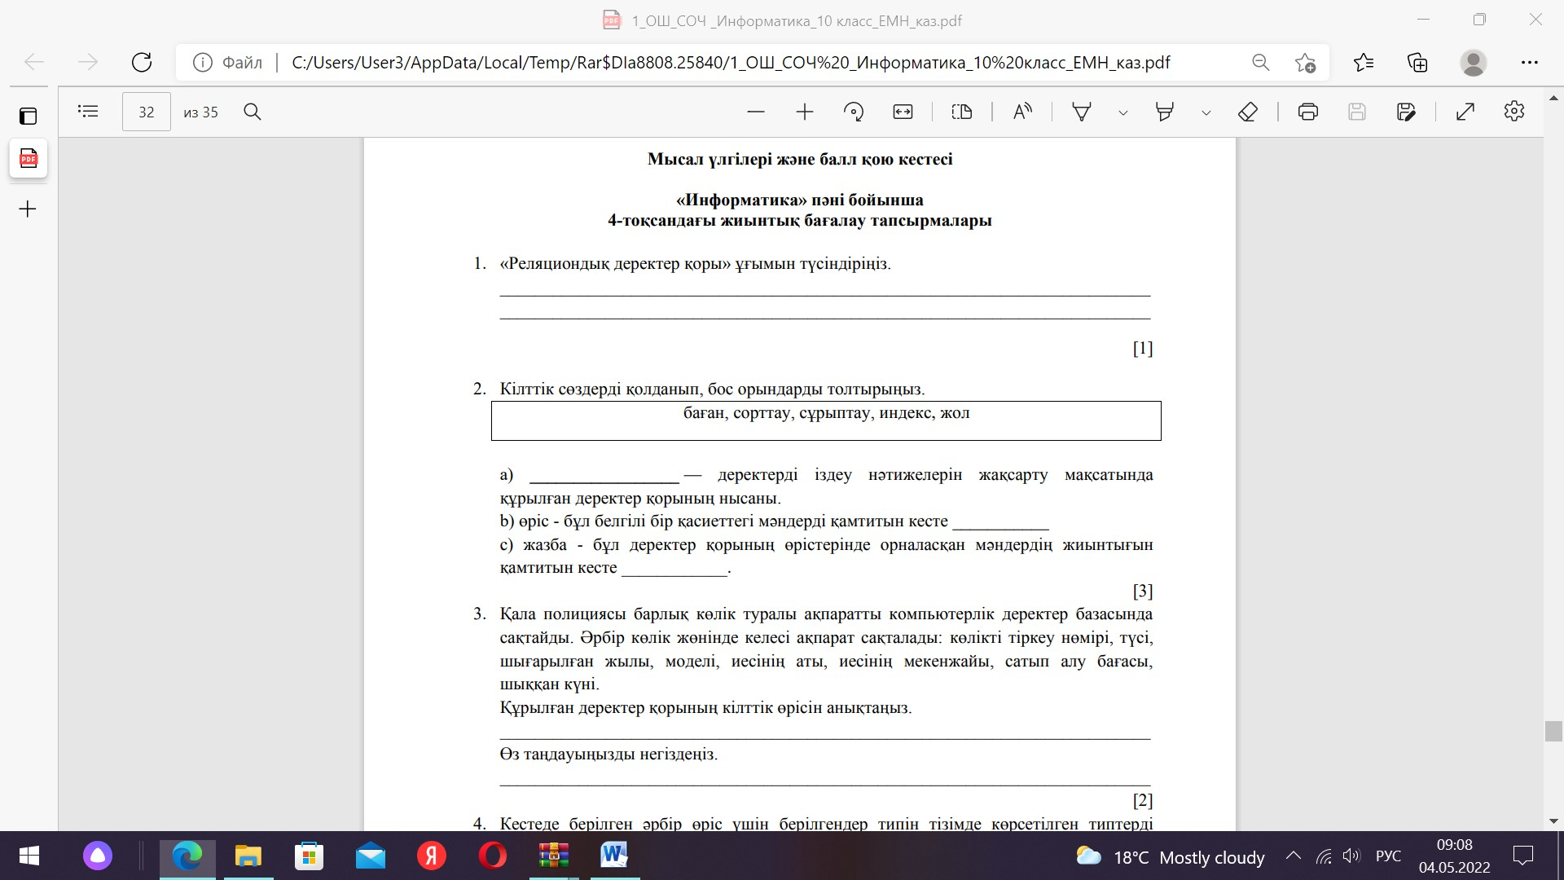Toggle the read aloud feature
Screen dimensions: 1564x880
[x=1022, y=112]
